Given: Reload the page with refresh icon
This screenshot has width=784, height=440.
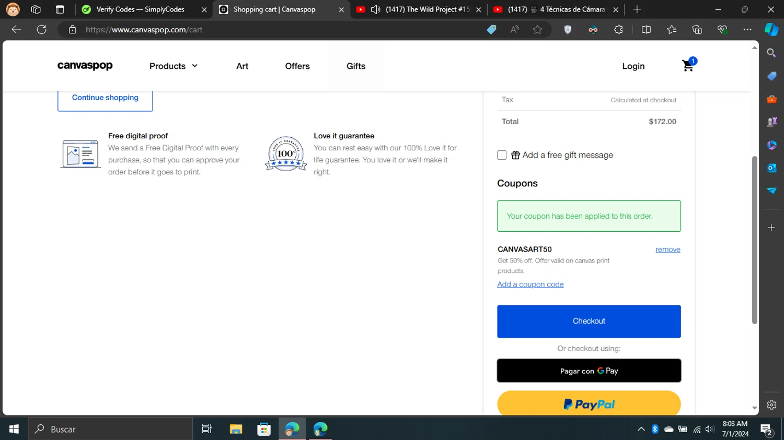Looking at the screenshot, I should tap(42, 30).
